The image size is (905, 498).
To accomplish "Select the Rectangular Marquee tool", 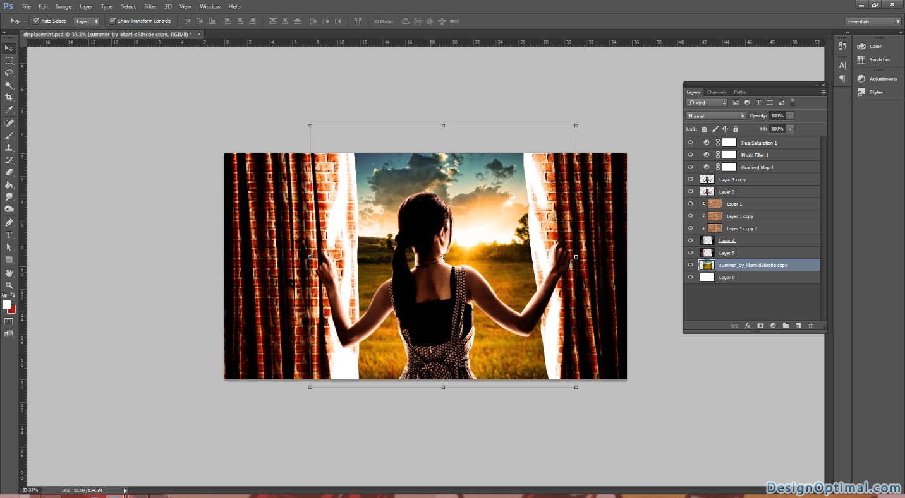I will tap(9, 61).
